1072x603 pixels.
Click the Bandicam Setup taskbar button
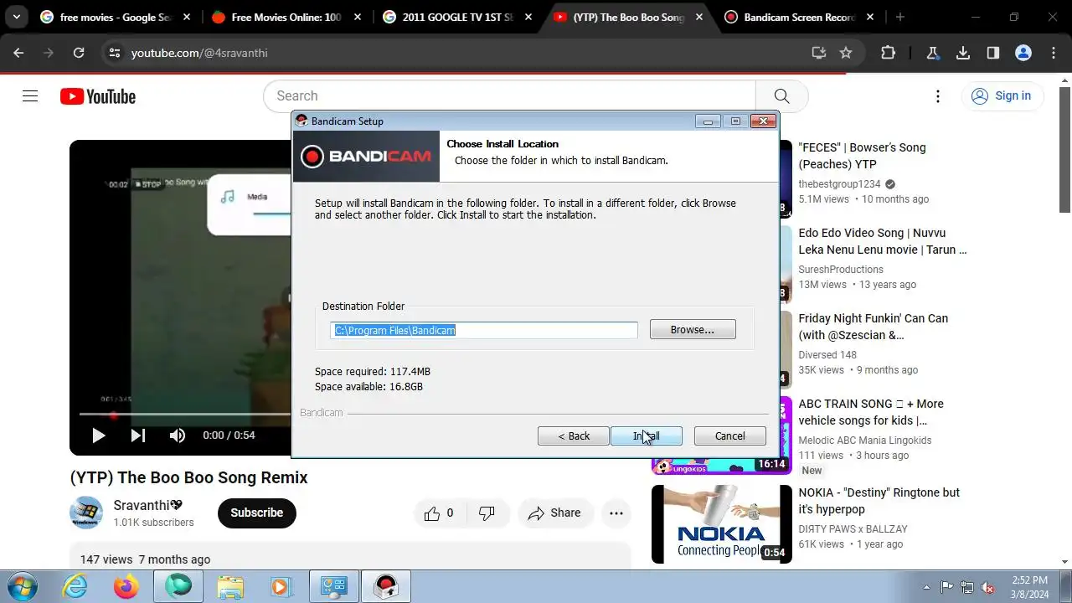click(x=385, y=586)
